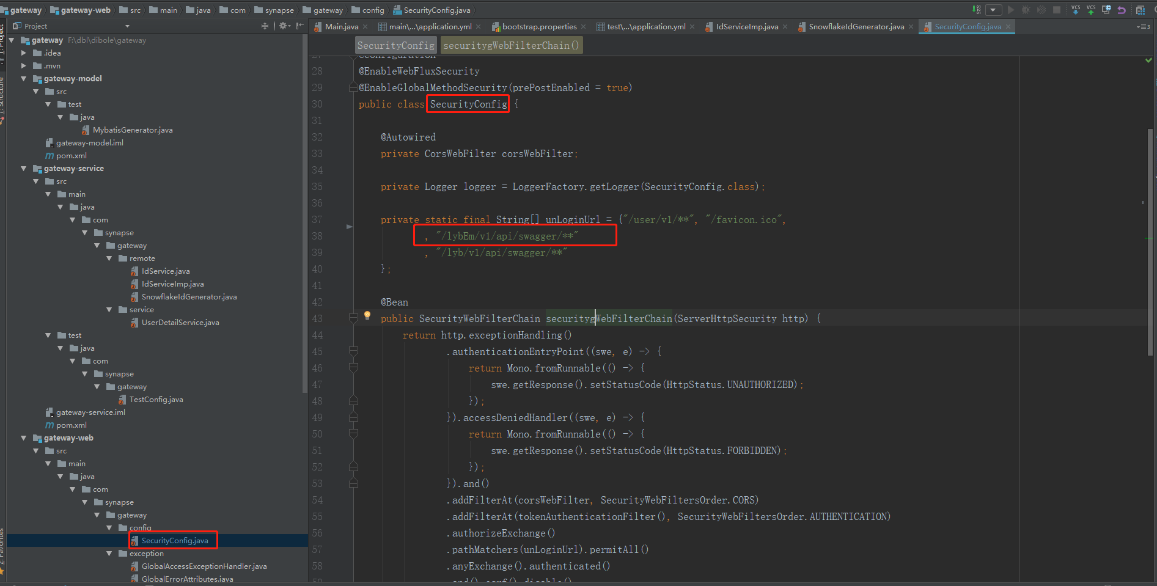Close the bootstrap.properties tab

(583, 26)
